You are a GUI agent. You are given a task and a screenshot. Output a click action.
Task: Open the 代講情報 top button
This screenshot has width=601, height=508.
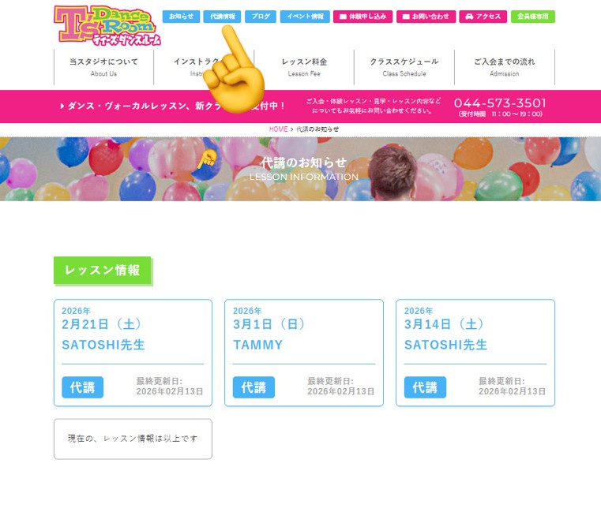(222, 17)
